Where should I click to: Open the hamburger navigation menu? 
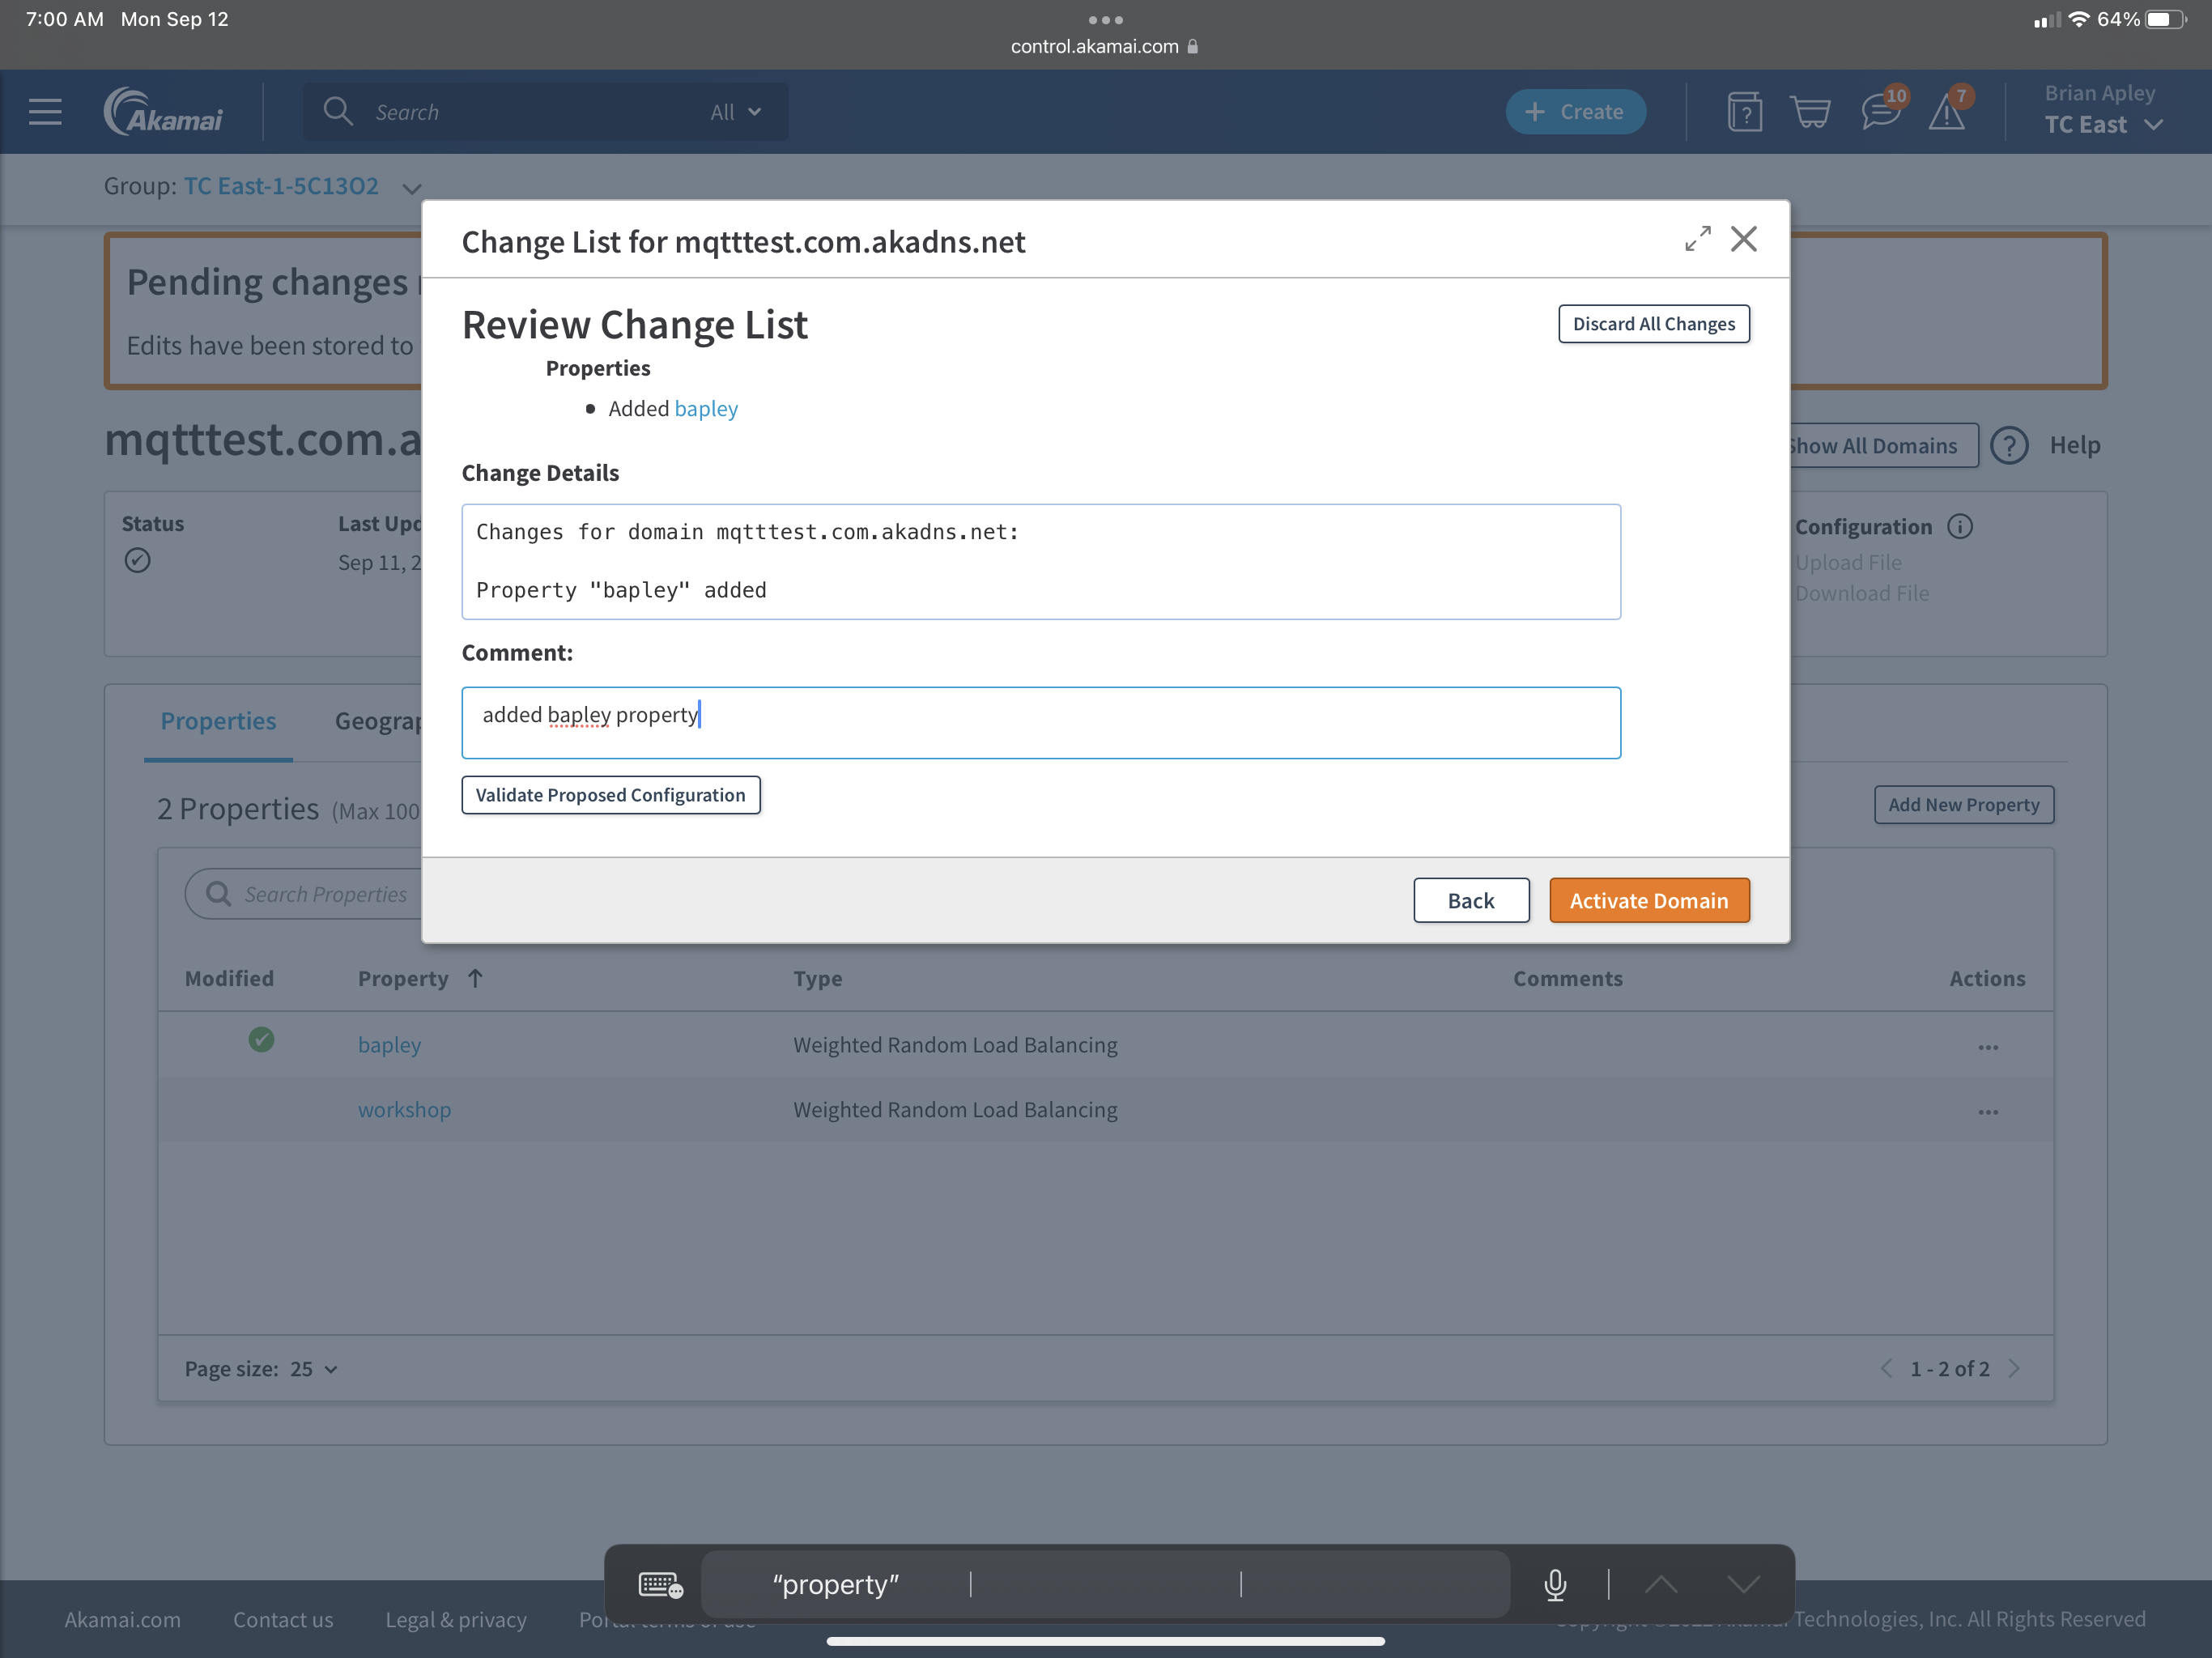click(44, 111)
